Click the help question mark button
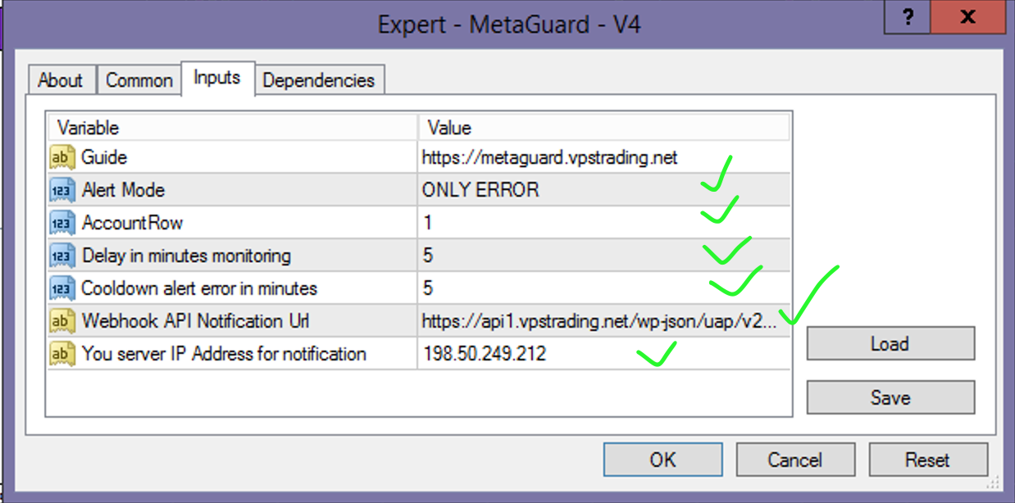The height and width of the screenshot is (503, 1015). point(908,16)
